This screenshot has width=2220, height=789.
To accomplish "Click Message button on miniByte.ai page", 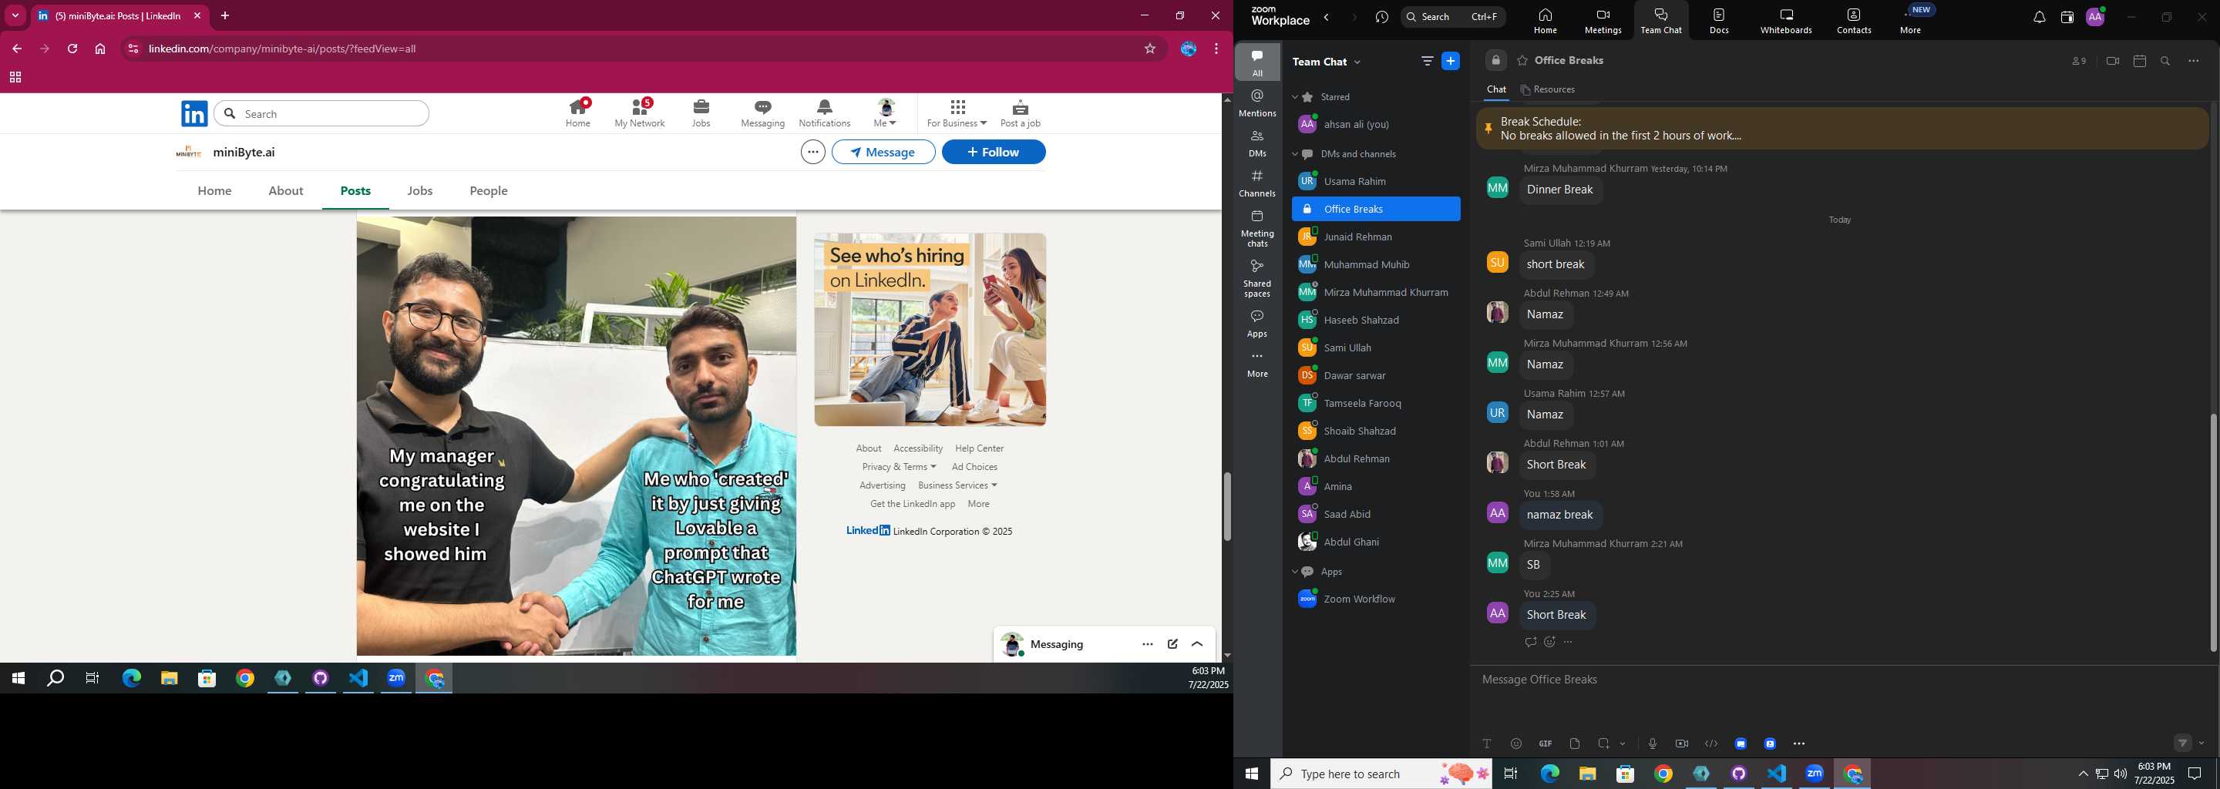I will click(883, 153).
